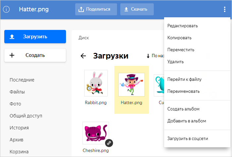This screenshot has width=232, height=157.
Task: Select the Rabbit.png thumbnail
Action: [96, 83]
